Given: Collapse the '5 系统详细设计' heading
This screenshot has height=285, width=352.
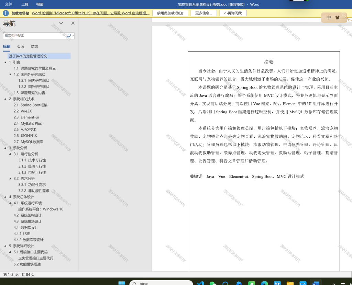Looking at the screenshot, I should (x=5, y=246).
